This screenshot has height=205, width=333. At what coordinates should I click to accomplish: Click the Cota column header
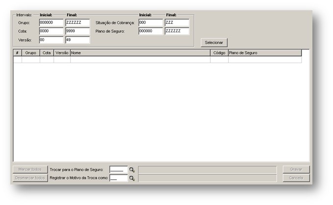click(47, 53)
